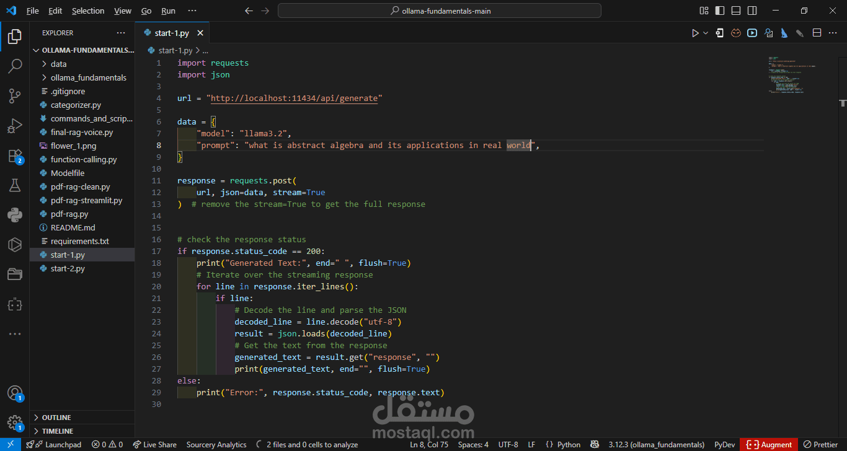Go back with the left arrow

pos(249,11)
